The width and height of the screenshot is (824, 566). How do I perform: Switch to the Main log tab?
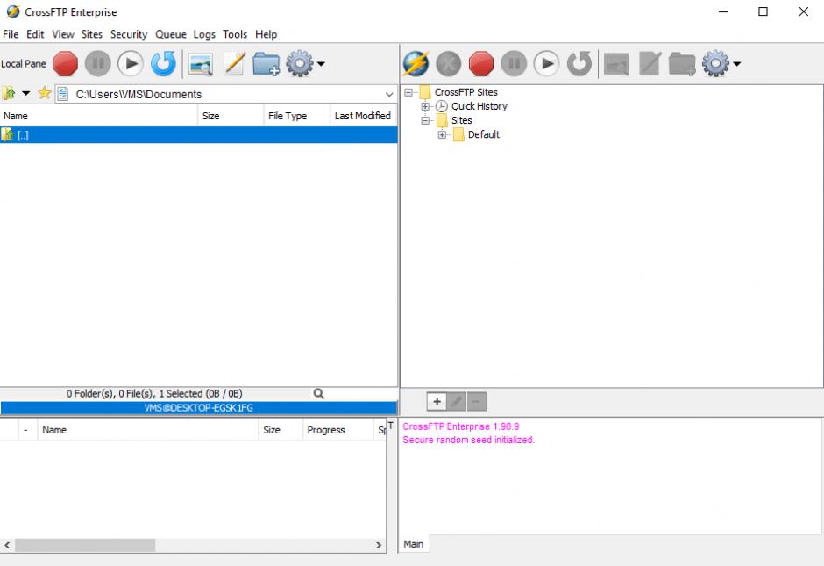(x=414, y=544)
